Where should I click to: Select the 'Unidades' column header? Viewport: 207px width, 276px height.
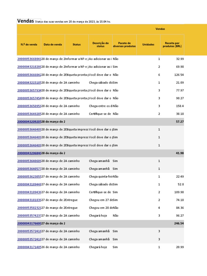click(148, 45)
